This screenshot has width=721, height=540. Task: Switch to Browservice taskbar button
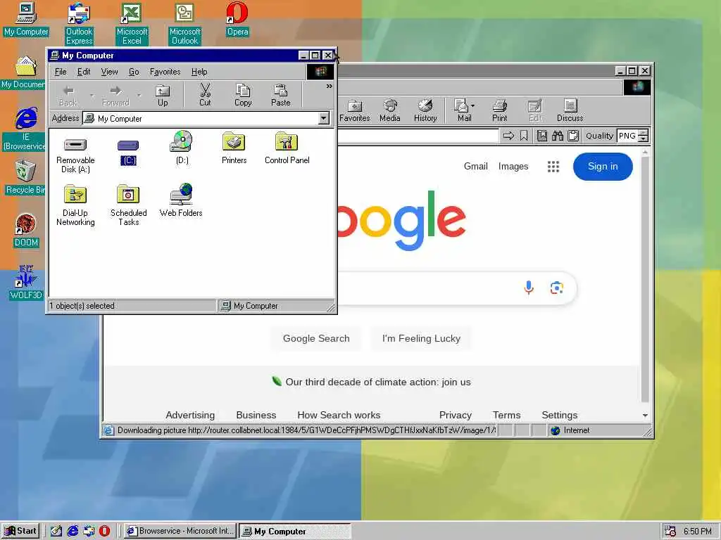180,531
